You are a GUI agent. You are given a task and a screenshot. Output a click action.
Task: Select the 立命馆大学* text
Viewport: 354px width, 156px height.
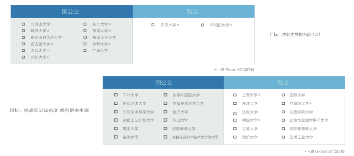(301, 104)
